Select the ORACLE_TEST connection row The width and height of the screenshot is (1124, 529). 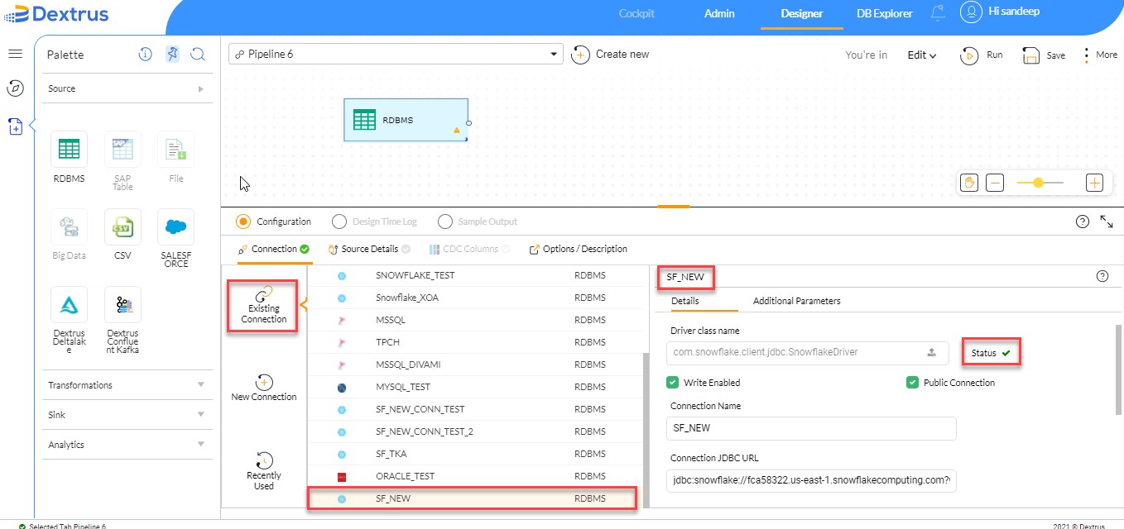(474, 476)
